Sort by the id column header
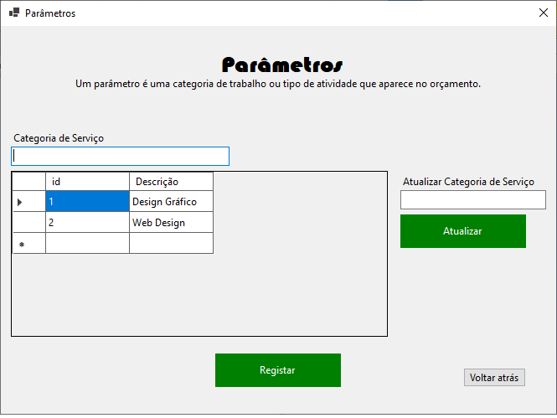The height and width of the screenshot is (418, 557). tap(87, 182)
